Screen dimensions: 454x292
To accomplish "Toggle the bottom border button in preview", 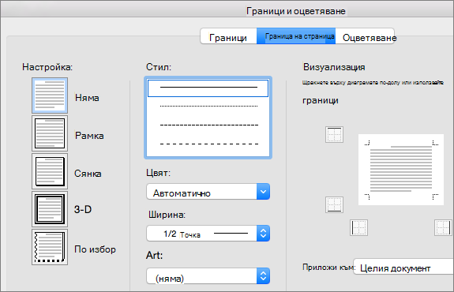I will click(x=335, y=204).
